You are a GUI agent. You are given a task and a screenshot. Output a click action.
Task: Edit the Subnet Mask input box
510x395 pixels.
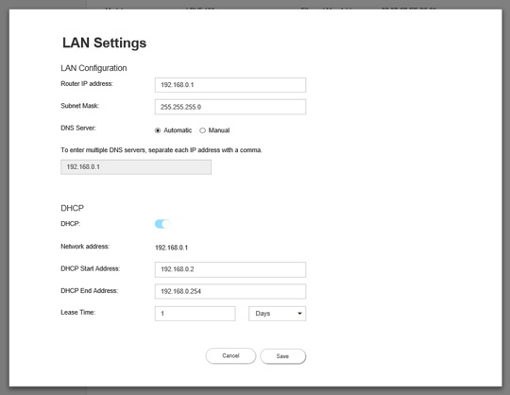coord(230,107)
